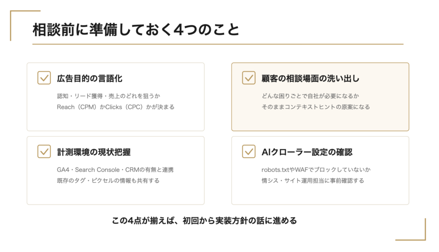Click the Reach（CPM）かClicks（CPC）text line
This screenshot has width=439, height=252.
(116, 107)
